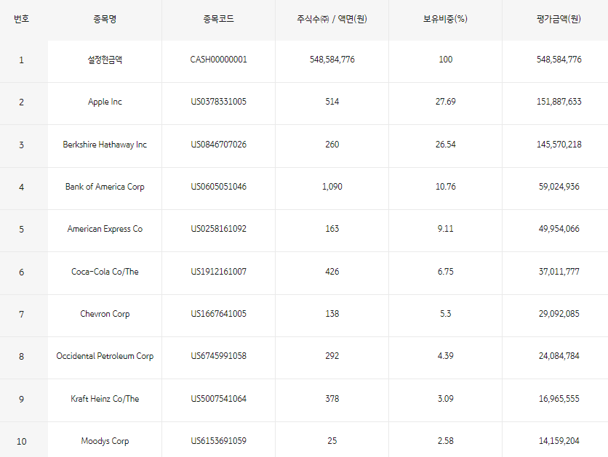Viewport: 608px width, 457px height.
Task: Select Kraft Heinz Co/The name cell
Action: click(x=105, y=399)
